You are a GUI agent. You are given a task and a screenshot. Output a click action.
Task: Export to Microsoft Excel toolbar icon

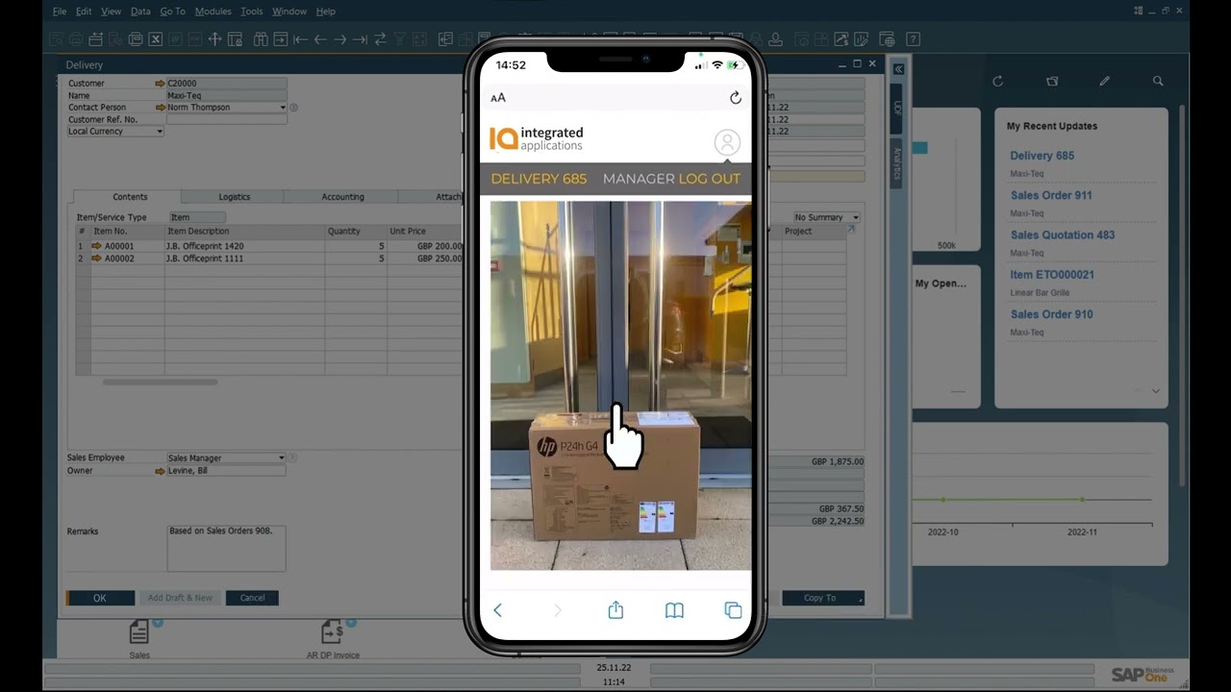[x=155, y=39]
